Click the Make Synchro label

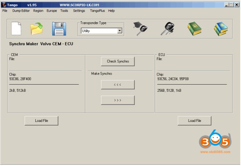(x=102, y=73)
